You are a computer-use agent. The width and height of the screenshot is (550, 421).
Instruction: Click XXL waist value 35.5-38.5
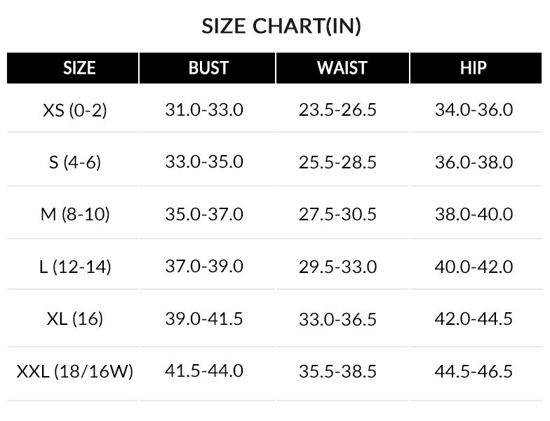click(x=337, y=370)
